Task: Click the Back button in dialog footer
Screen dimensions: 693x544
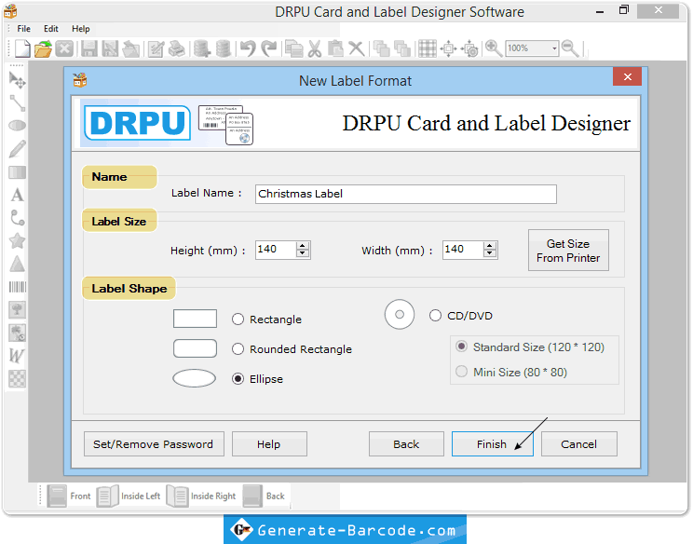Action: coord(406,443)
